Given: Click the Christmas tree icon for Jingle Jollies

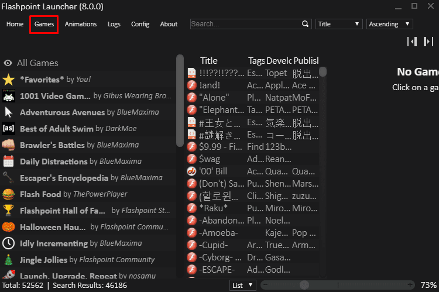Looking at the screenshot, I should 8,260.
